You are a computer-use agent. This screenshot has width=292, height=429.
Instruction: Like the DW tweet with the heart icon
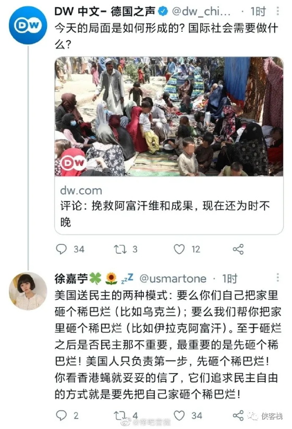coord(179,249)
